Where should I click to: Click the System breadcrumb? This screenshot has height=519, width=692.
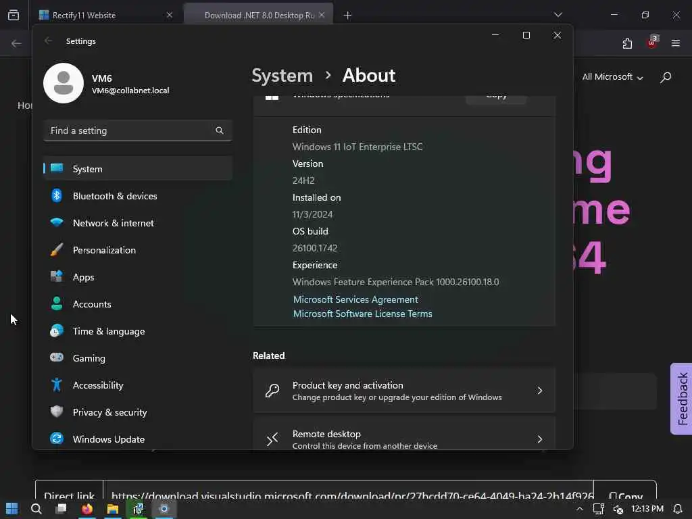pos(282,76)
